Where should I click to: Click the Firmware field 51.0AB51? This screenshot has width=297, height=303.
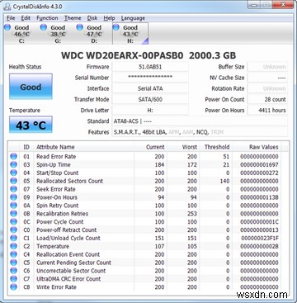tap(150, 67)
